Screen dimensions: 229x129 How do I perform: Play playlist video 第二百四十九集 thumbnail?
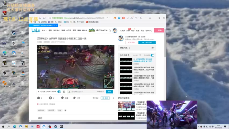(126, 70)
